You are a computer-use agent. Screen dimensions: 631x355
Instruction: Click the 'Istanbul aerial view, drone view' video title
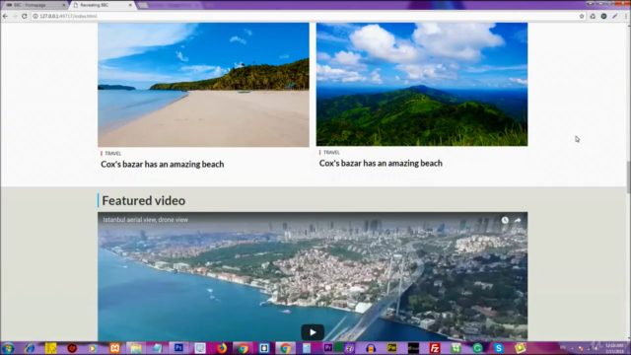pos(145,220)
